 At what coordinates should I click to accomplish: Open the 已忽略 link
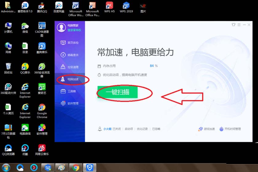156,129
